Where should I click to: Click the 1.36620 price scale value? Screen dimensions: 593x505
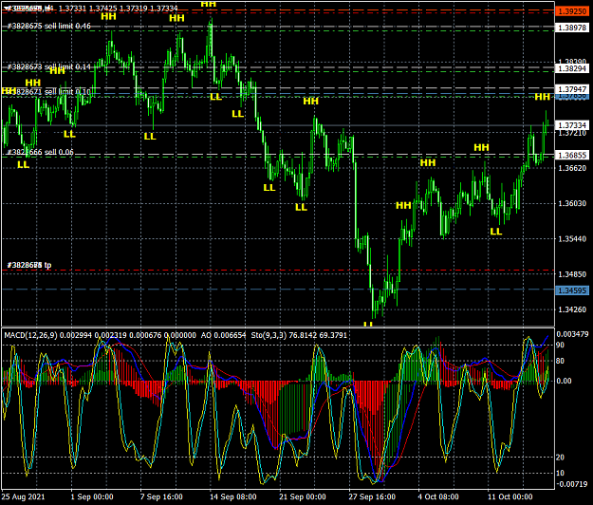572,168
